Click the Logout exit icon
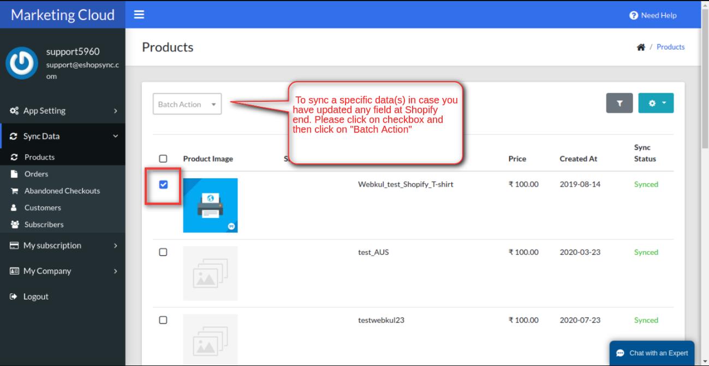 15,296
